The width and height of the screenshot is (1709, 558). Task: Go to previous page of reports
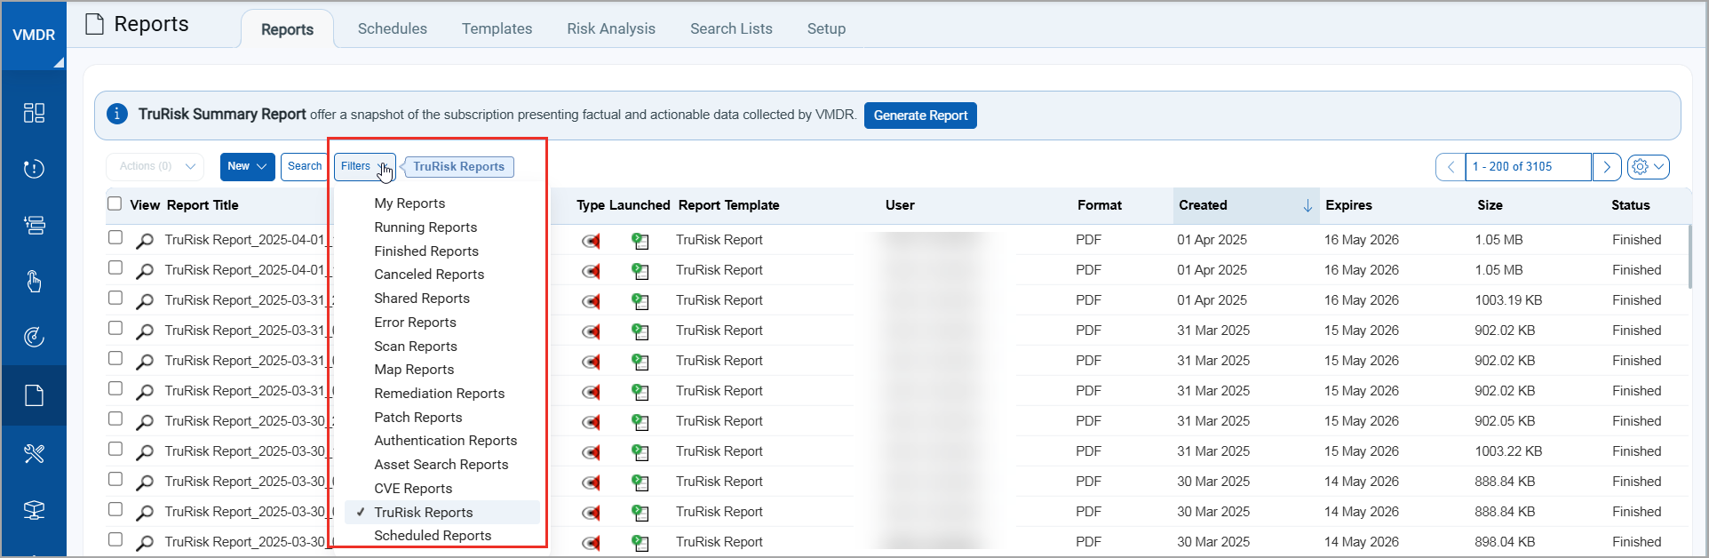[x=1451, y=167]
